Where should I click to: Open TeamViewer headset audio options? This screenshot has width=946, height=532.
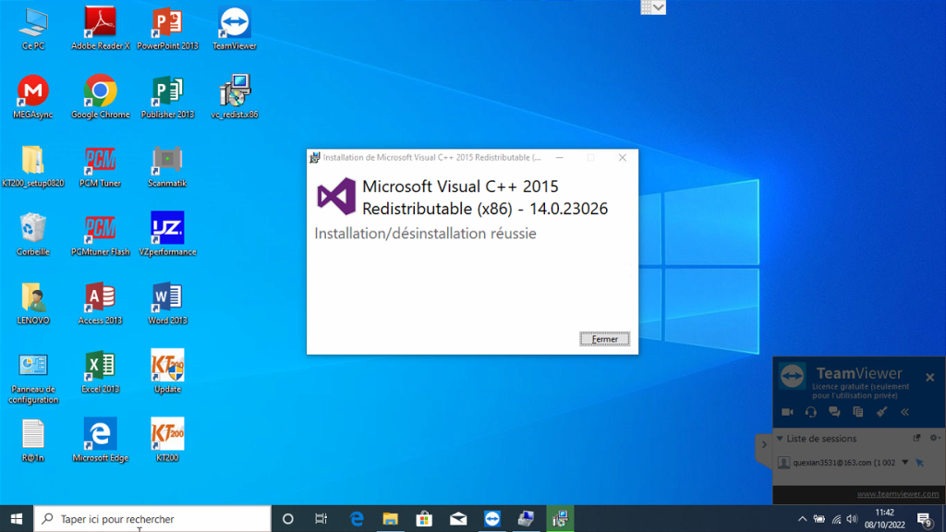click(x=811, y=412)
